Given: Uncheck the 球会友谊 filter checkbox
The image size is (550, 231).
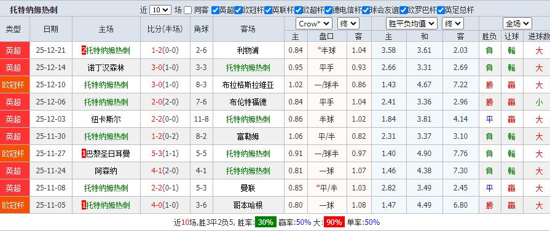Looking at the screenshot, I should pos(366,10).
